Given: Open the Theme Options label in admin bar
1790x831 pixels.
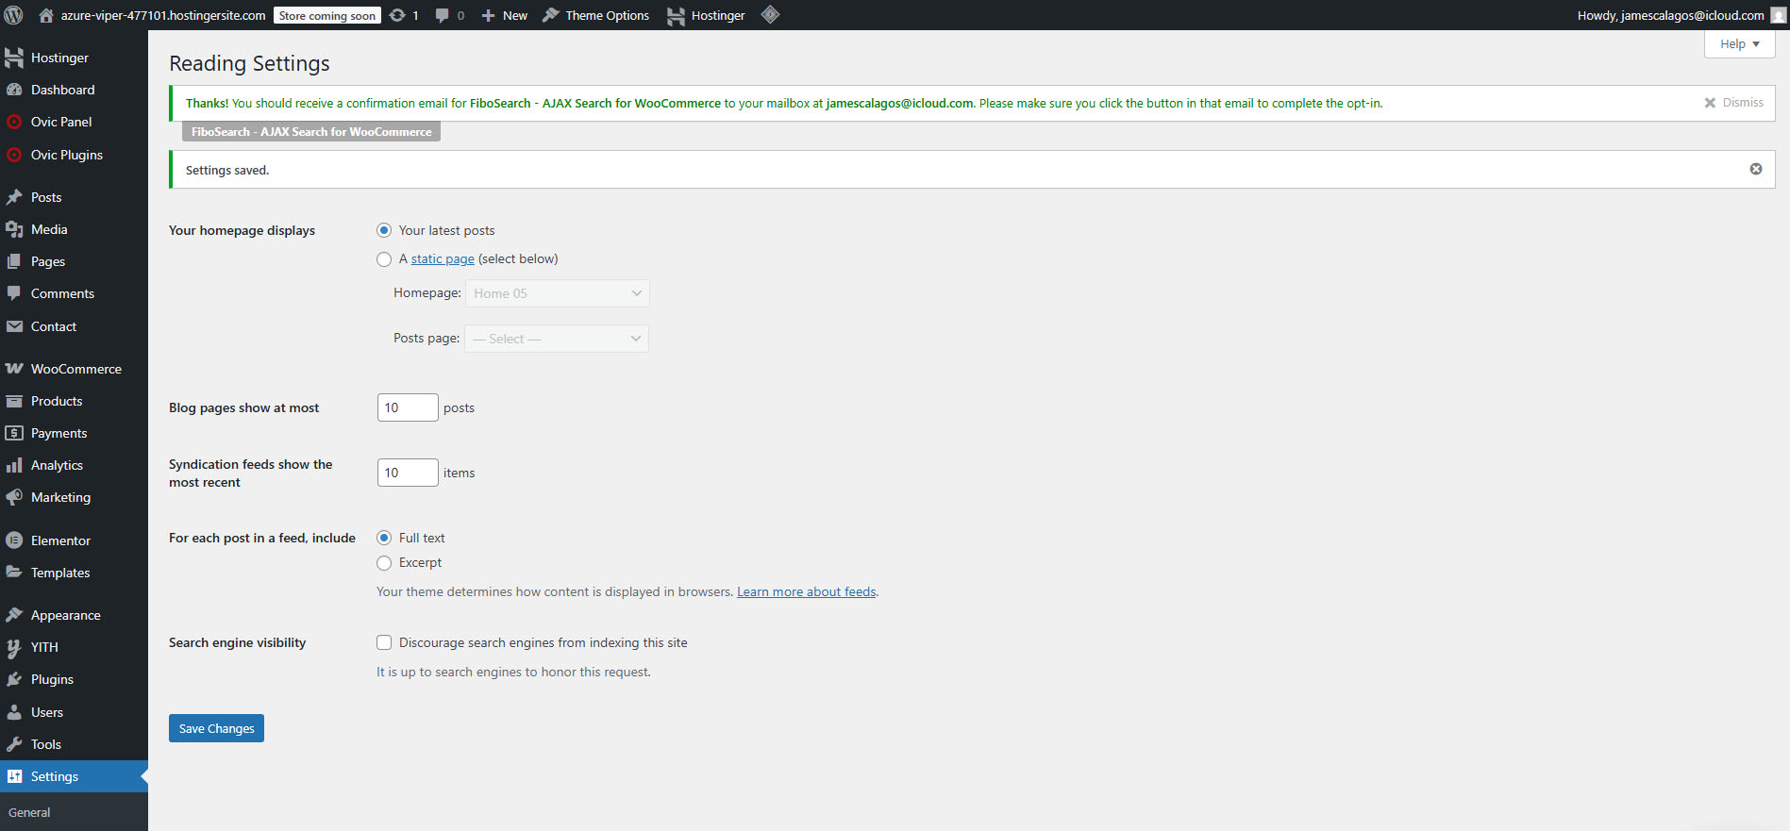Looking at the screenshot, I should click(607, 15).
